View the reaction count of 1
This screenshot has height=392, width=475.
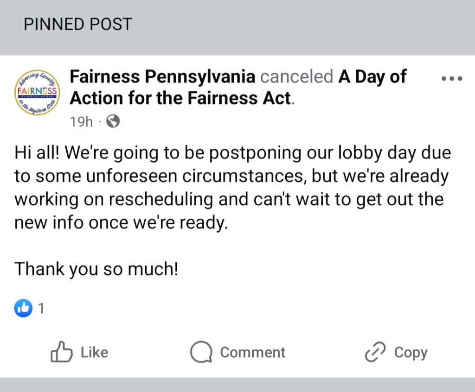[x=41, y=308]
